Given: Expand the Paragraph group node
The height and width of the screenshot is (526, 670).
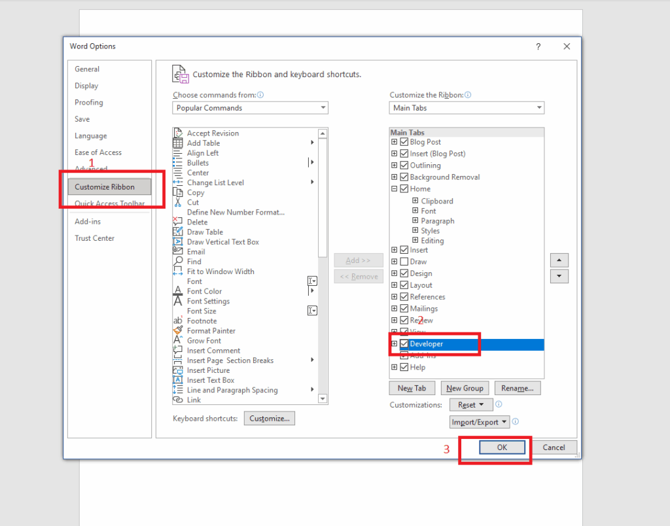Looking at the screenshot, I should point(415,220).
